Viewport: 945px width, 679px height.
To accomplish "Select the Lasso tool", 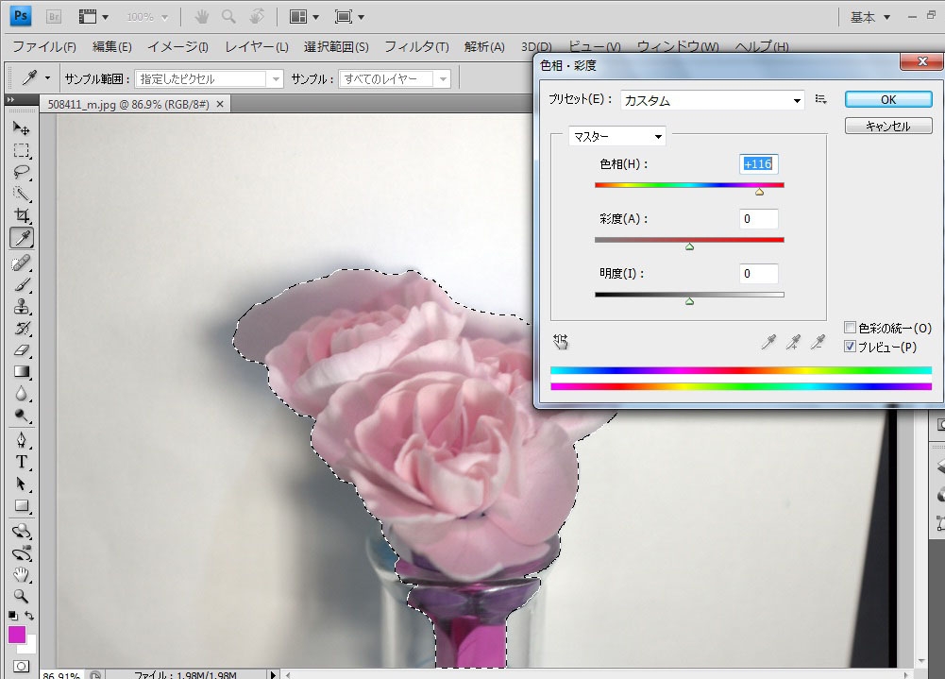I will click(x=21, y=173).
